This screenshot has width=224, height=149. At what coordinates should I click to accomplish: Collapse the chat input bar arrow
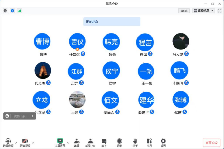tap(32, 116)
